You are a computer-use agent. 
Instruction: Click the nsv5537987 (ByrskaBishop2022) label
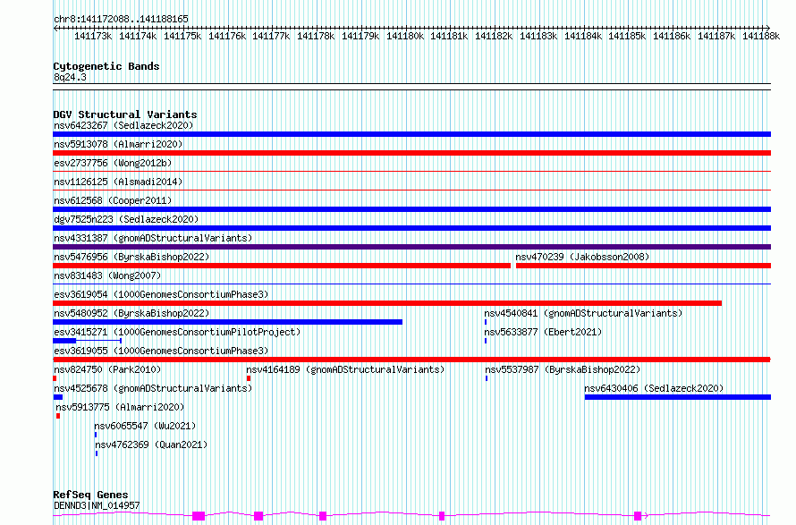(x=563, y=369)
